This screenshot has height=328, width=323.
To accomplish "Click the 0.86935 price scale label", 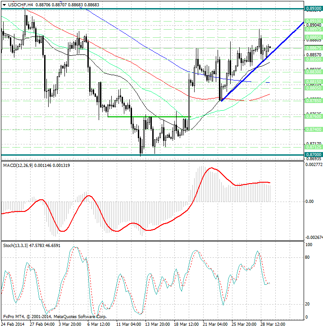I will click(314, 158).
